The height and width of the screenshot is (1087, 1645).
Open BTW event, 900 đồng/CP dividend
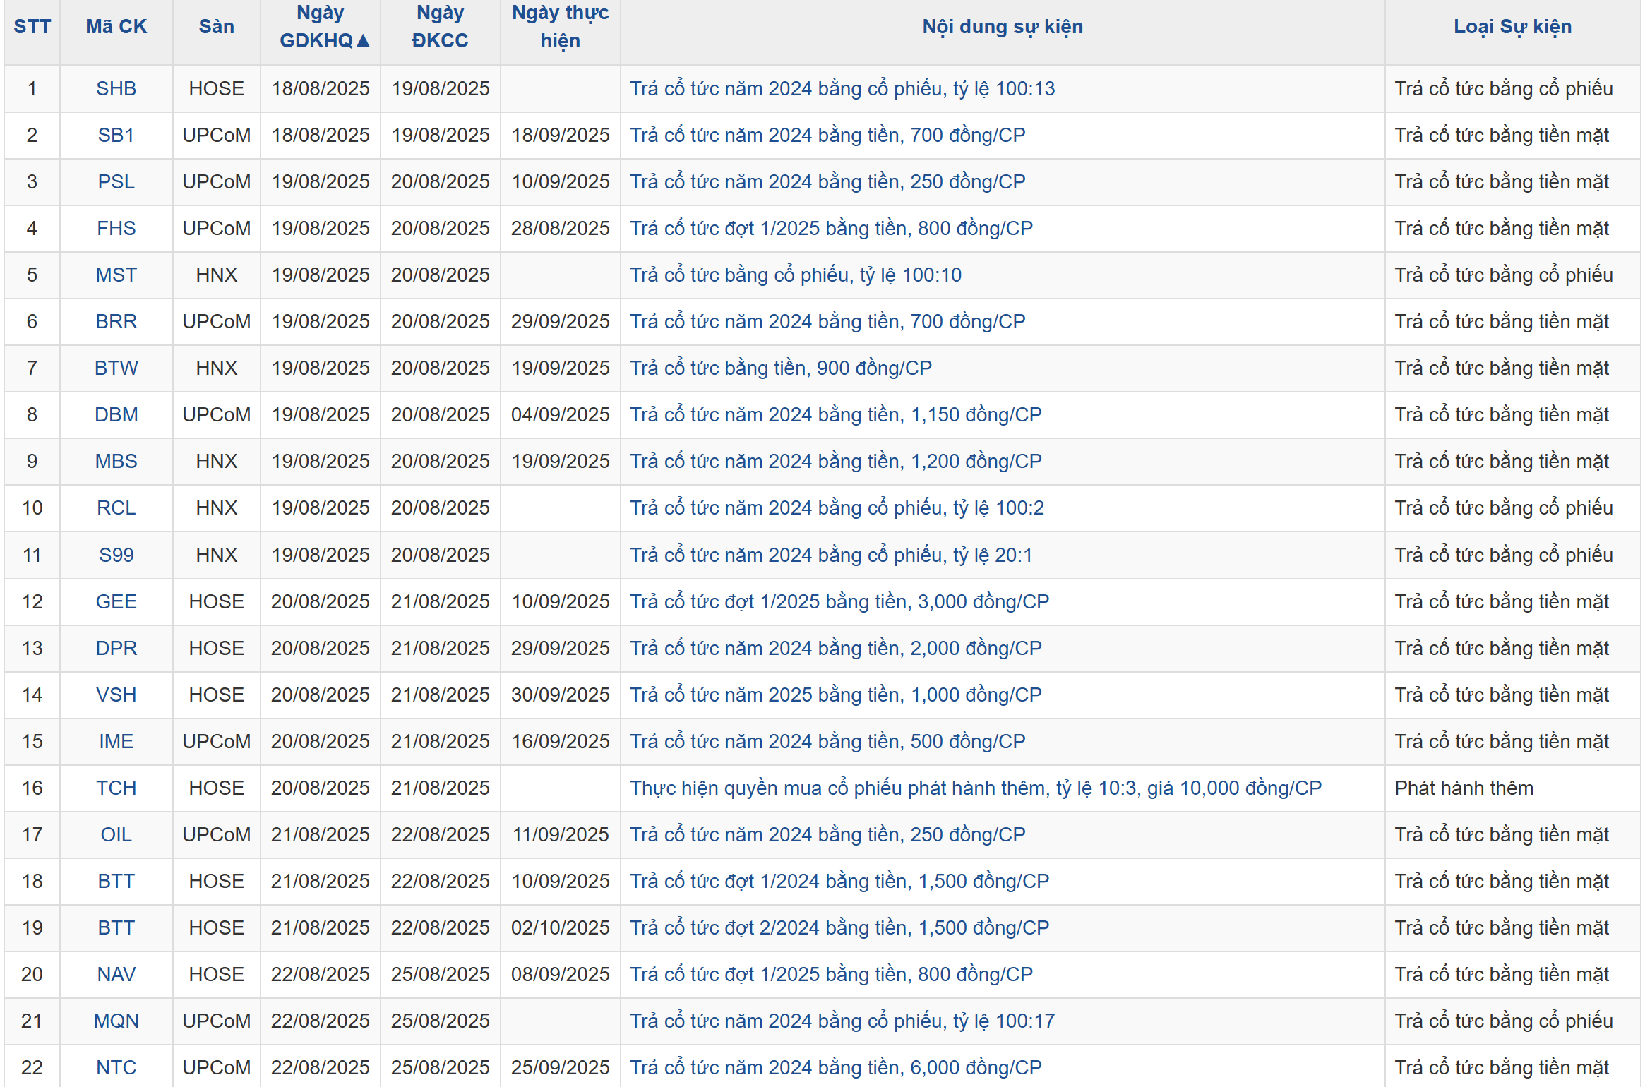pos(781,368)
